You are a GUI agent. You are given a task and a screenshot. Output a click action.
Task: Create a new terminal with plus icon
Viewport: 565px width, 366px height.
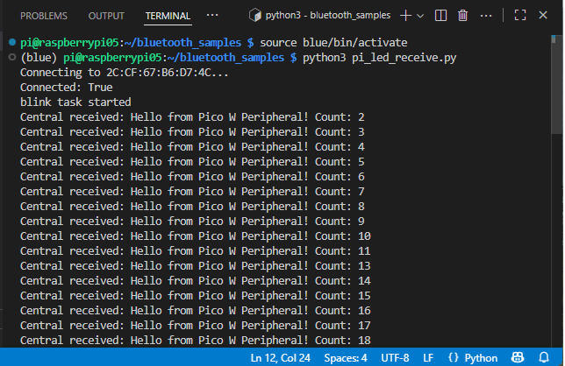(405, 16)
